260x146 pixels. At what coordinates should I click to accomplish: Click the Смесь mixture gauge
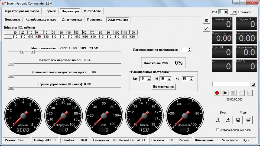[144, 116]
